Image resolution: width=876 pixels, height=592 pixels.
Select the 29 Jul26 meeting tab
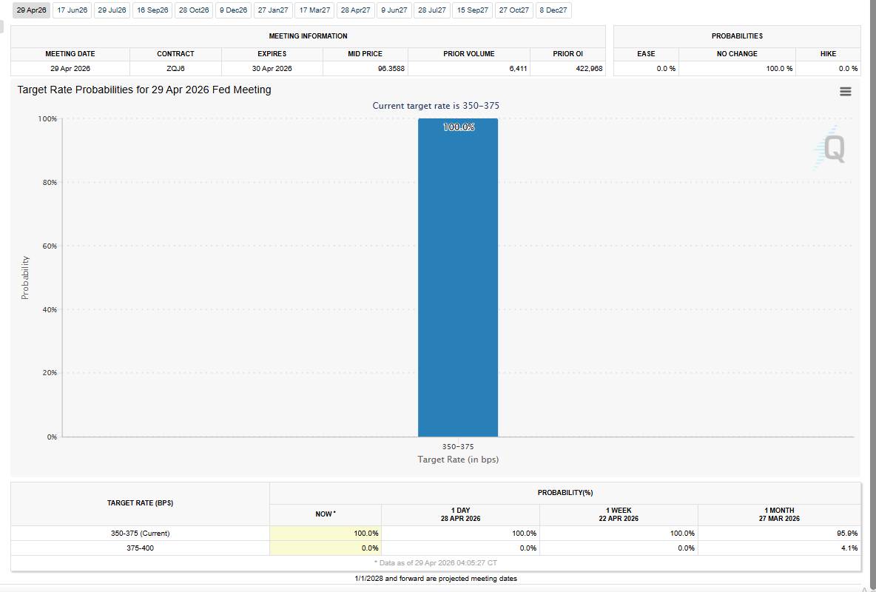coord(112,10)
